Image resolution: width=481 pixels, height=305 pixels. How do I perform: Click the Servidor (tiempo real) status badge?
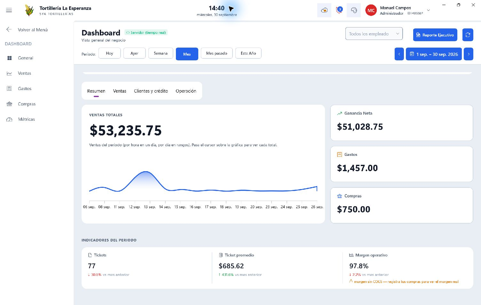tap(146, 33)
